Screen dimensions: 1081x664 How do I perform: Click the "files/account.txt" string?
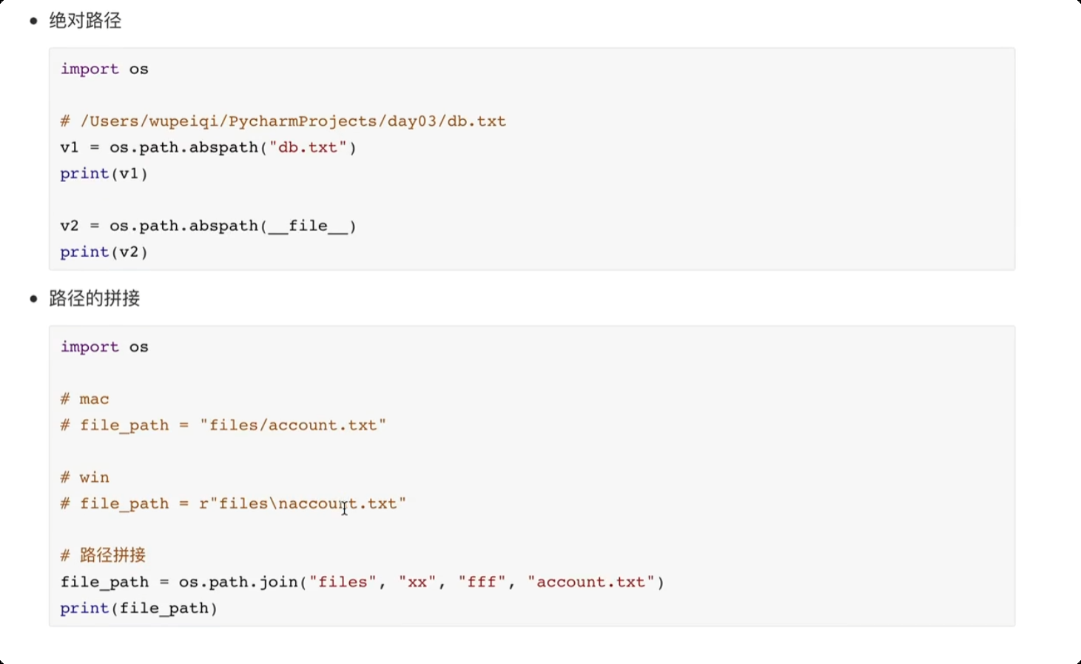(x=293, y=426)
